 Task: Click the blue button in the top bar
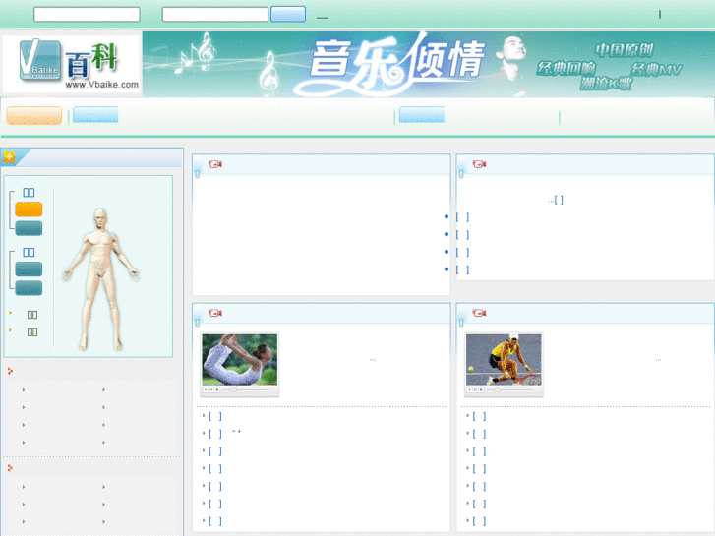[288, 14]
